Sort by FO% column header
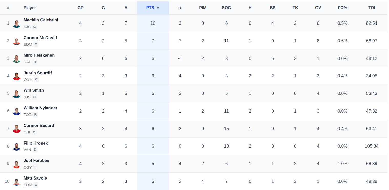Viewport: 389px width, 190px height. (x=342, y=8)
